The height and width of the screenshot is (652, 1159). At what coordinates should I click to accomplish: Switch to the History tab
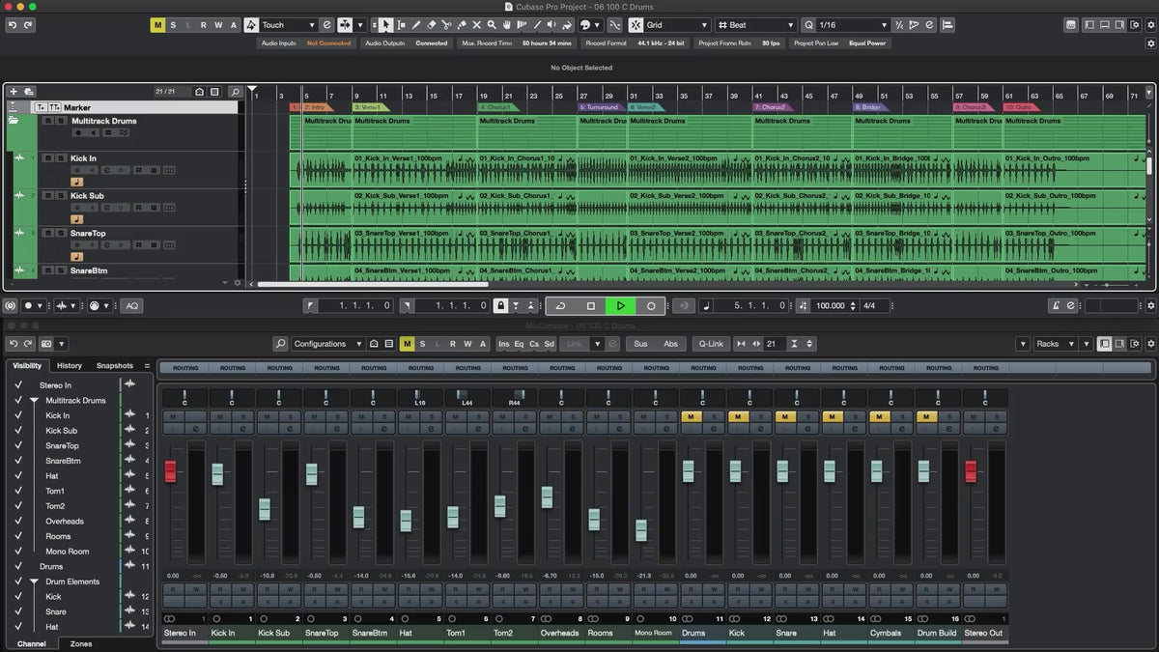coord(70,366)
